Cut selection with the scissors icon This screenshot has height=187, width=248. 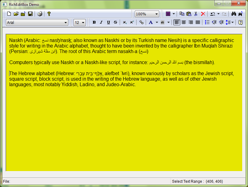point(196,14)
